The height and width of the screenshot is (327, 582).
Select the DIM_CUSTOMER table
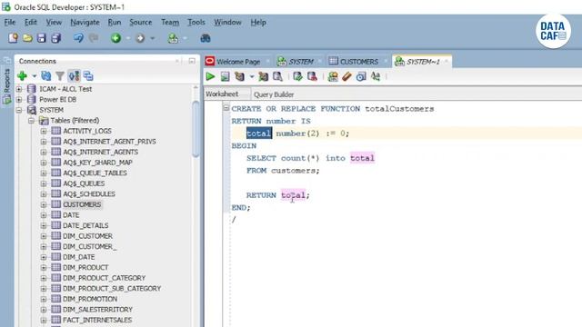click(x=87, y=236)
